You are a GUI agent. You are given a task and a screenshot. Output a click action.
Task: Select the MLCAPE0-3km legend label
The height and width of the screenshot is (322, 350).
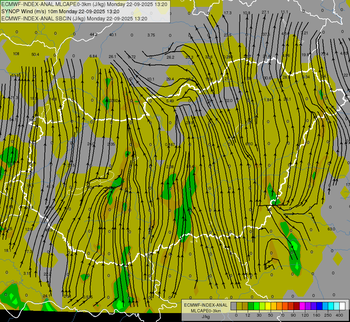pyautogui.click(x=206, y=311)
